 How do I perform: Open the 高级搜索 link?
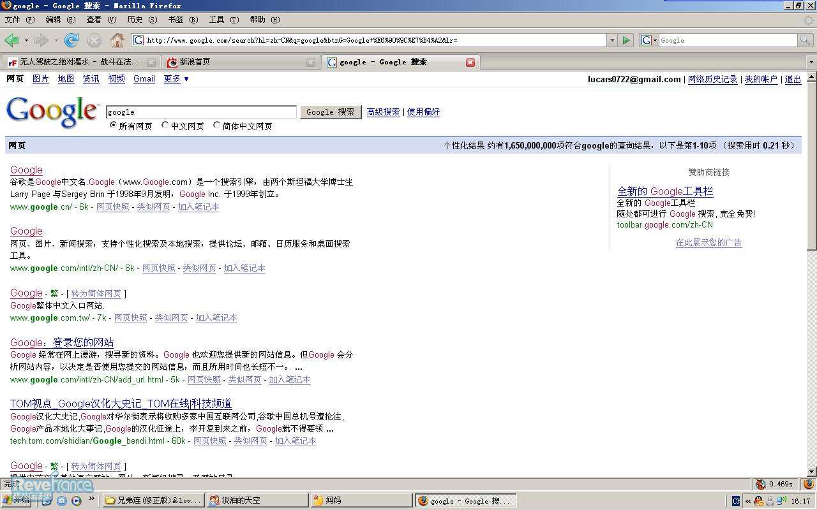click(384, 112)
